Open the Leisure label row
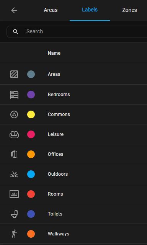This screenshot has height=245, width=147. point(73,134)
